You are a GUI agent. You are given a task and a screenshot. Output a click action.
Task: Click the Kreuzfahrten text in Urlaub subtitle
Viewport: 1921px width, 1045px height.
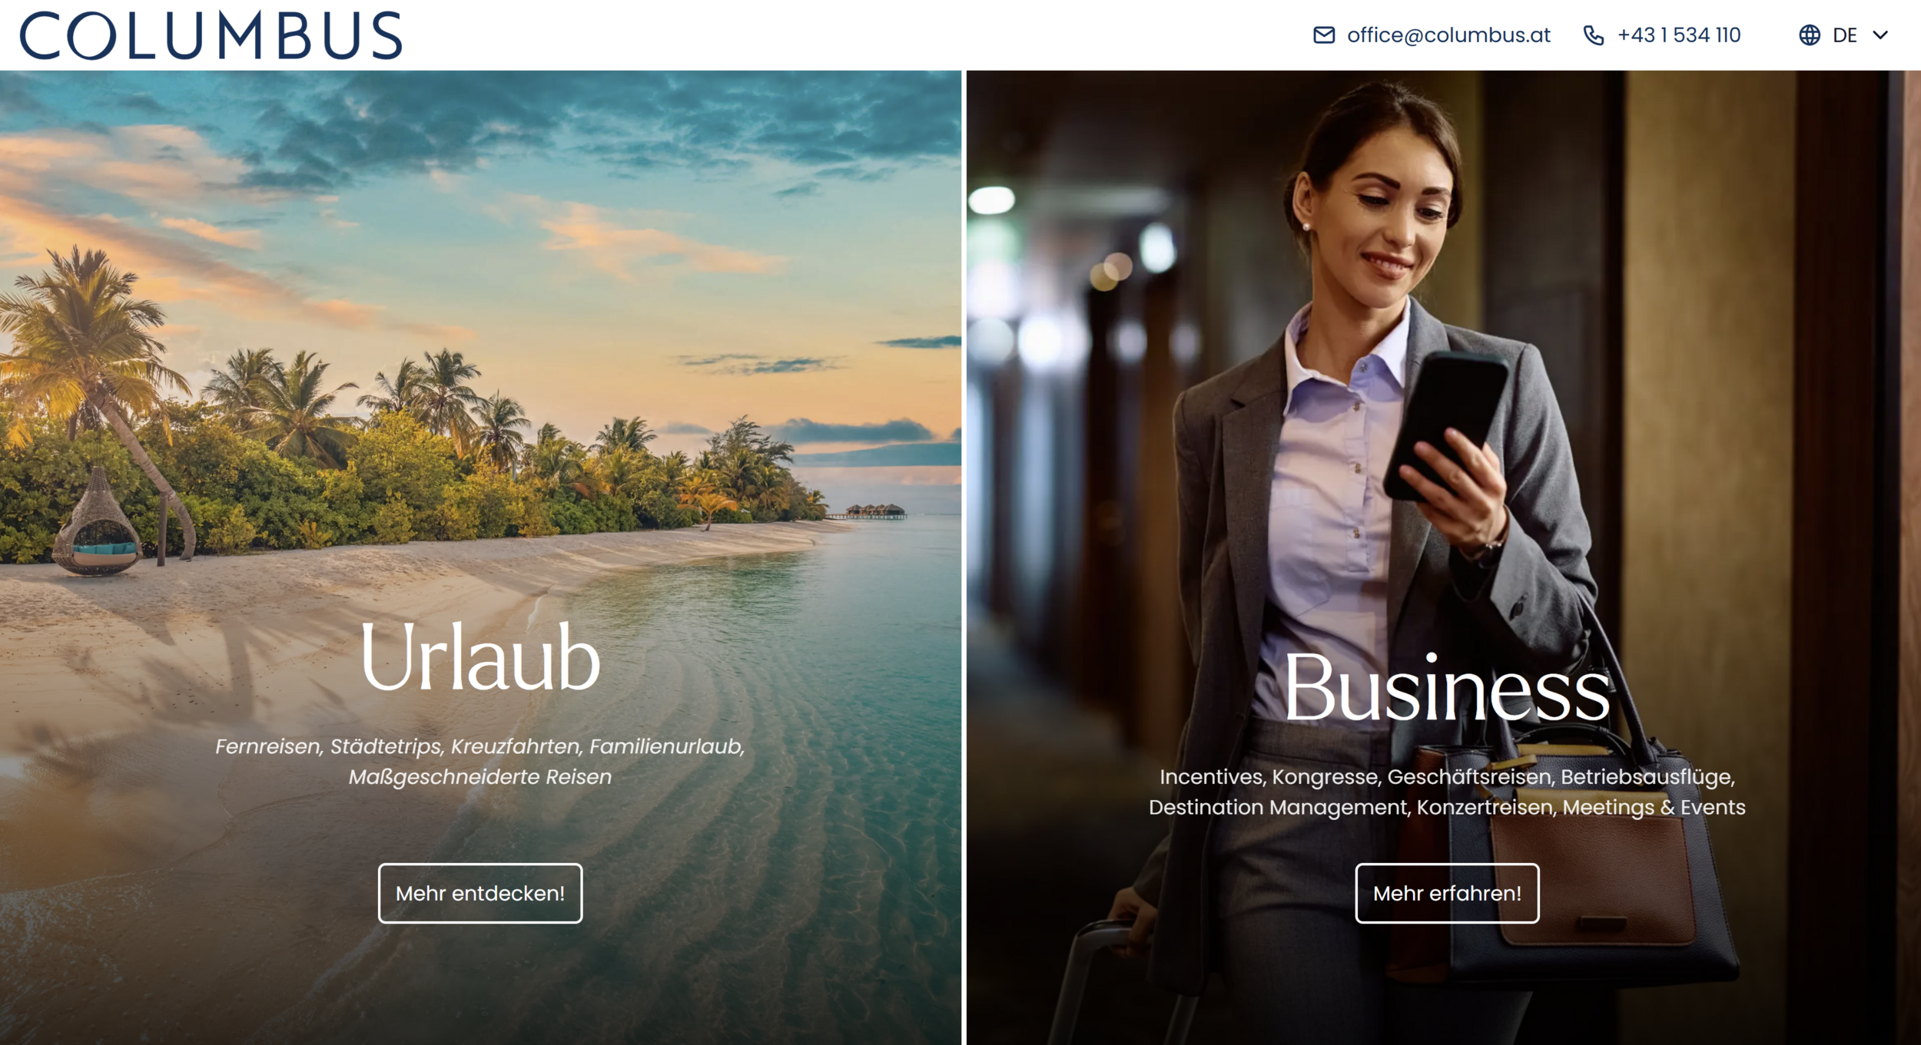click(x=516, y=746)
